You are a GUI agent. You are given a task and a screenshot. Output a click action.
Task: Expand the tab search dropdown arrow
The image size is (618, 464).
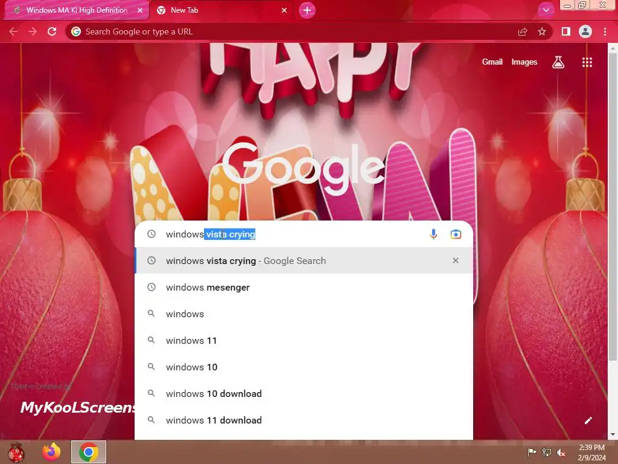546,10
